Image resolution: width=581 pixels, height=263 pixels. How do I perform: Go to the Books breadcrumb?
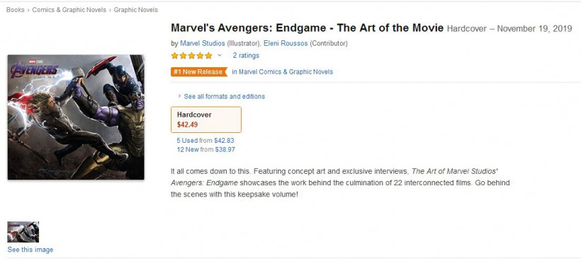[x=15, y=10]
